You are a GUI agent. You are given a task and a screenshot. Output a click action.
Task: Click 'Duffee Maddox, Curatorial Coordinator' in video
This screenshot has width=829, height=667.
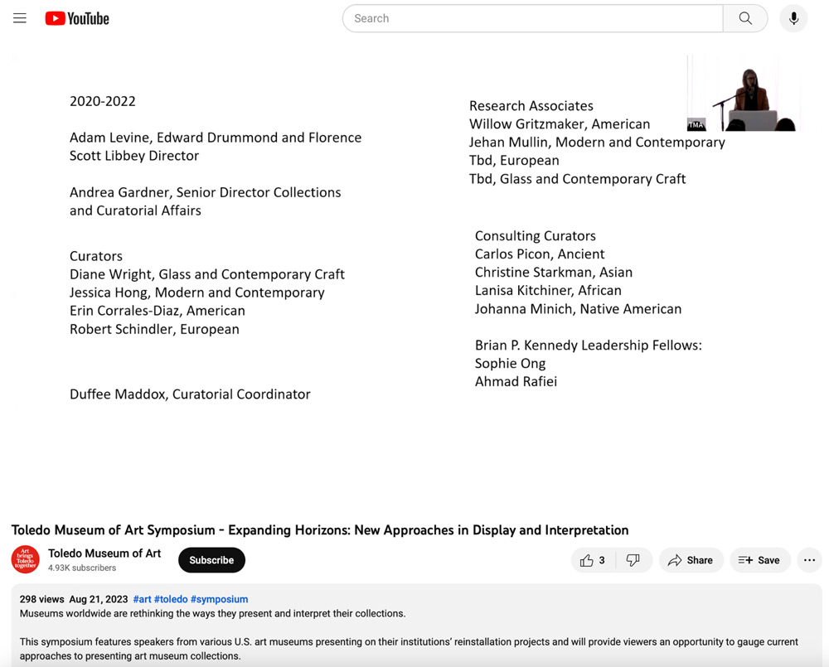[x=190, y=394]
